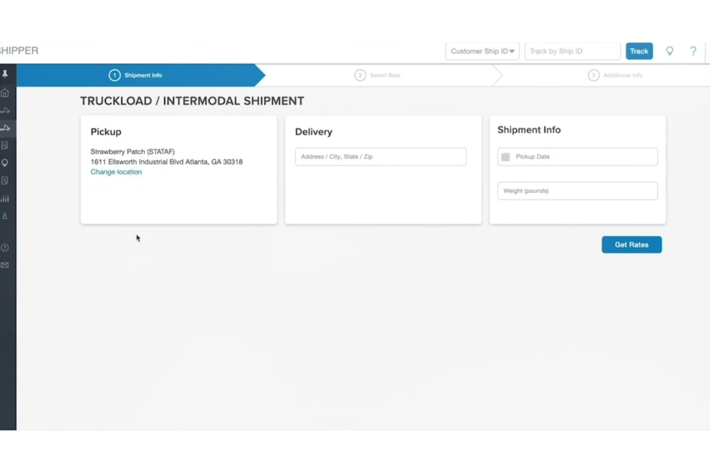Open the quotes document icon in sidebar
This screenshot has width=710, height=473.
tap(5, 145)
